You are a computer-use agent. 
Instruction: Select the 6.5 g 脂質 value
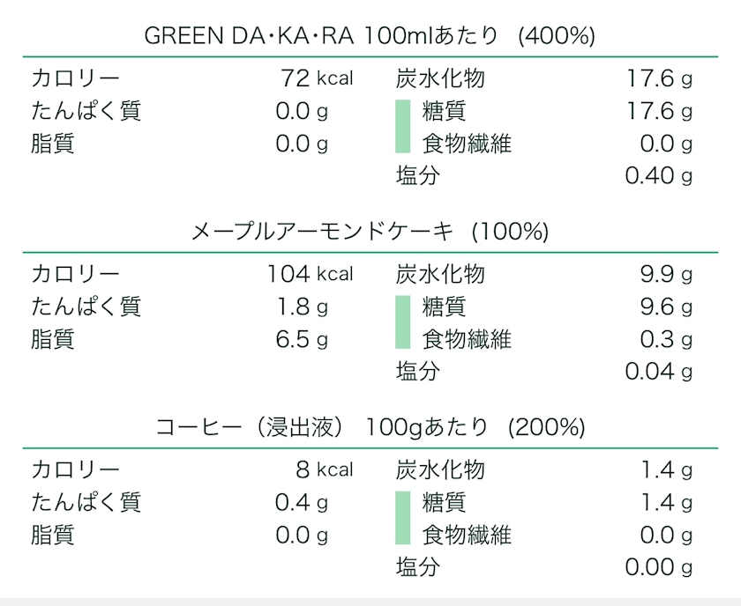[302, 339]
